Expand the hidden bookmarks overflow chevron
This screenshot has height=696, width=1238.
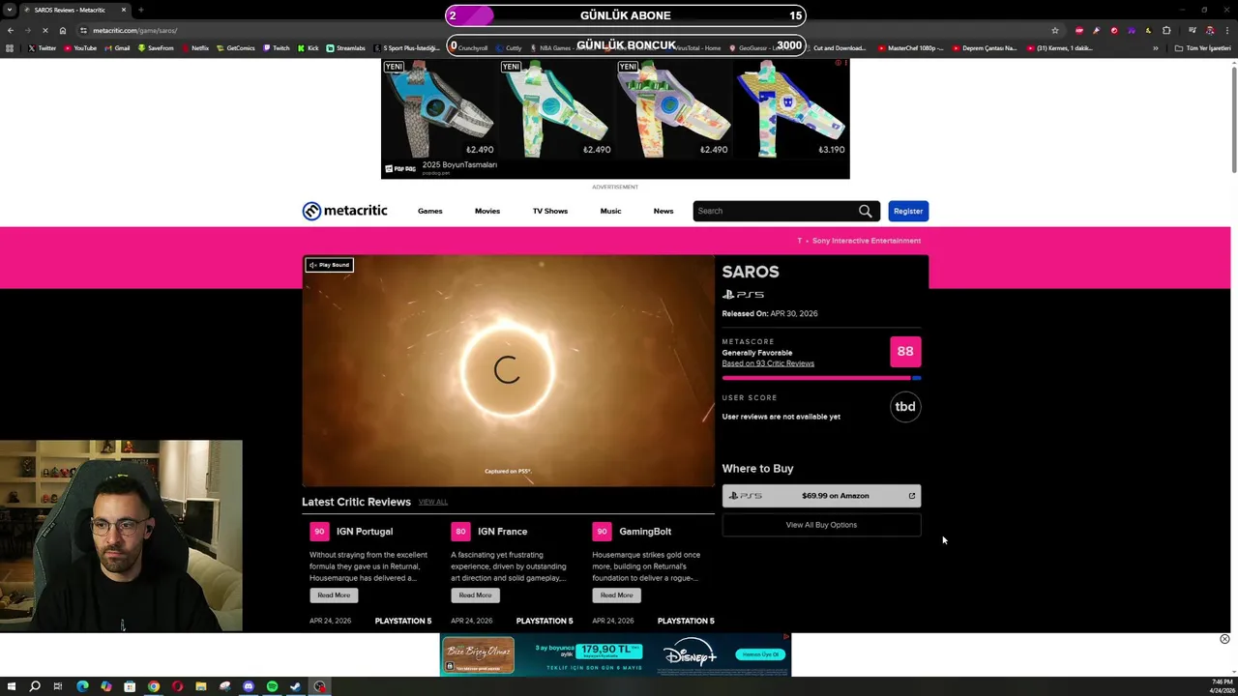pyautogui.click(x=1155, y=47)
